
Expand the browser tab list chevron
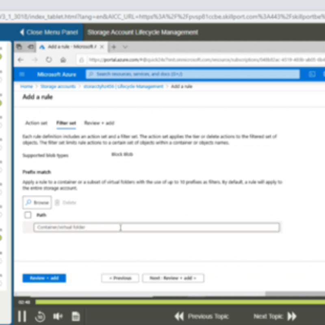pyautogui.click(x=125, y=47)
